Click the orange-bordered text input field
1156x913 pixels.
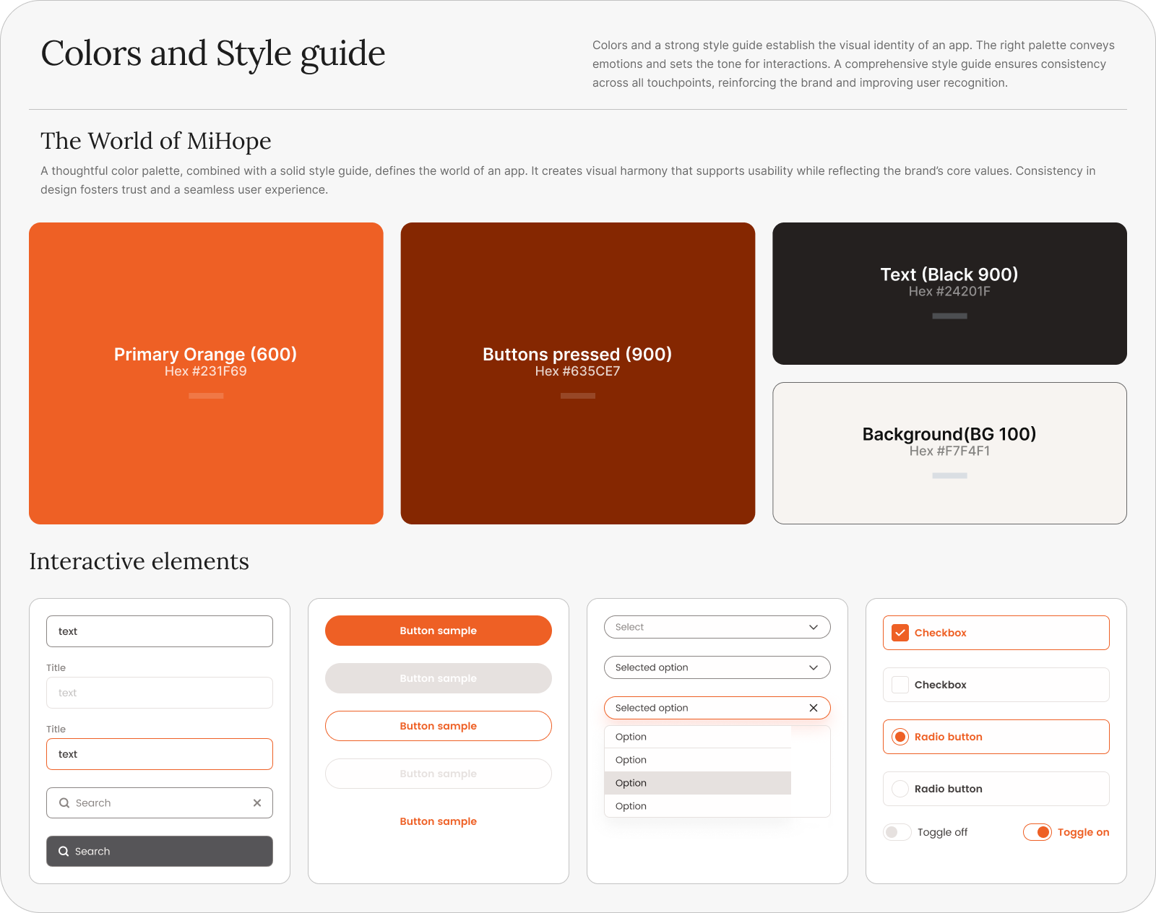160,754
